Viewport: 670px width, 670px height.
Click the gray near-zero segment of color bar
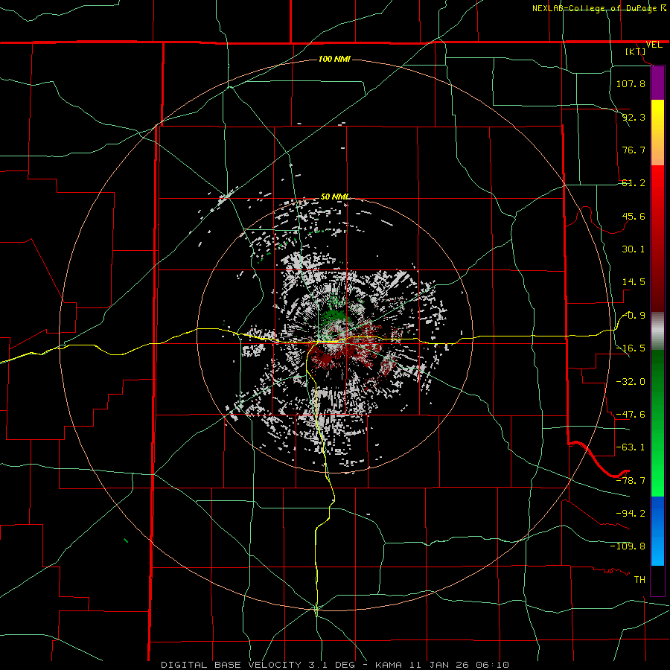[657, 331]
